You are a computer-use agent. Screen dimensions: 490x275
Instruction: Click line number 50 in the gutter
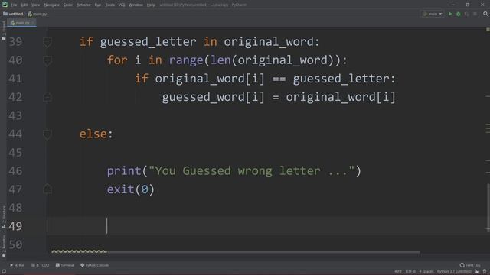tap(15, 244)
